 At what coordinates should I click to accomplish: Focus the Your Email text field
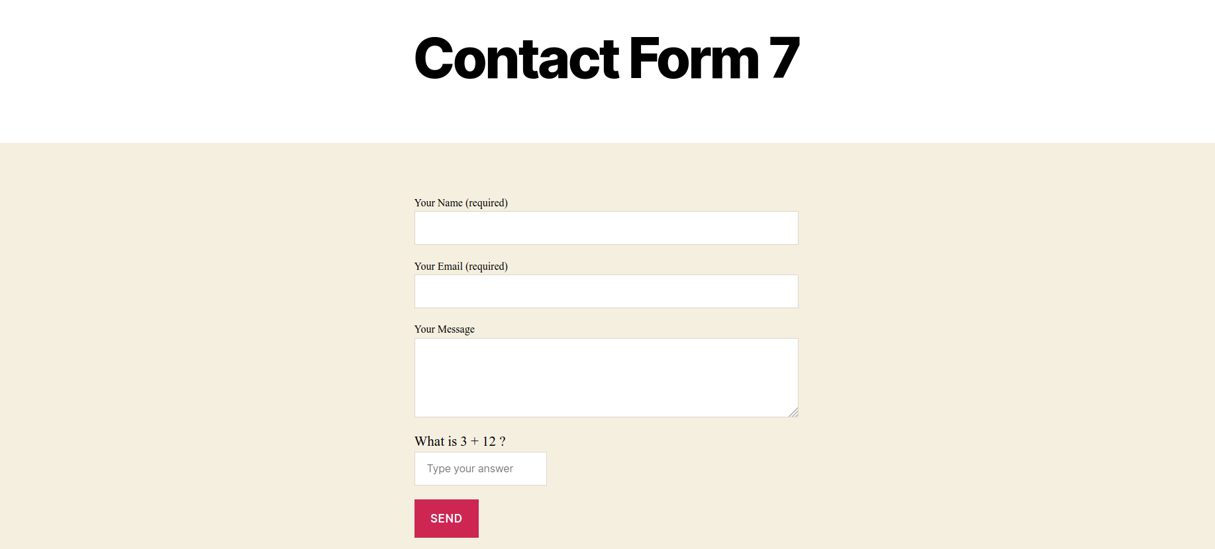tap(607, 292)
